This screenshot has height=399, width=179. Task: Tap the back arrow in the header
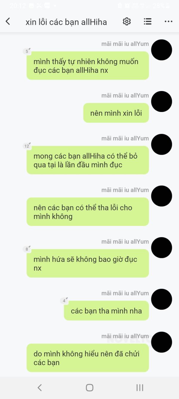(8, 21)
